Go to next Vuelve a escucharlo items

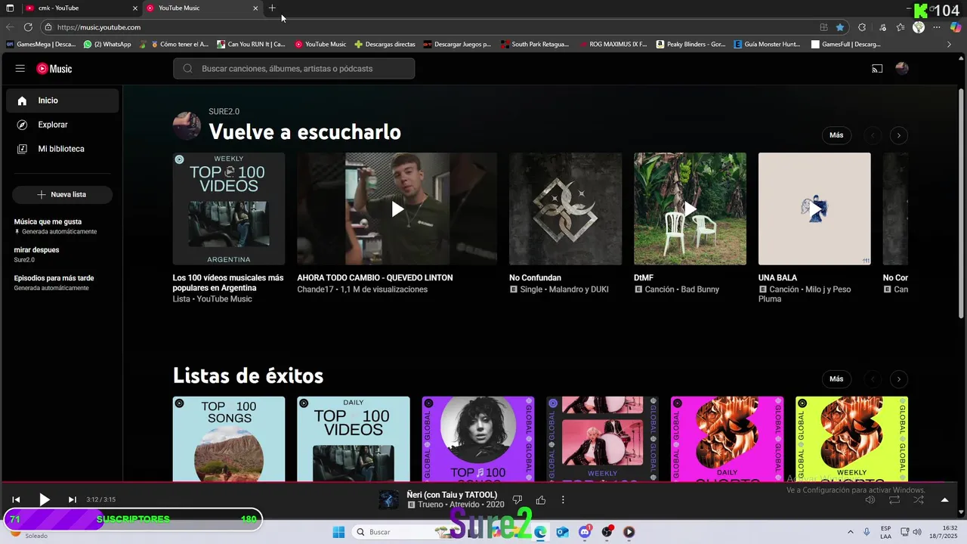(898, 136)
